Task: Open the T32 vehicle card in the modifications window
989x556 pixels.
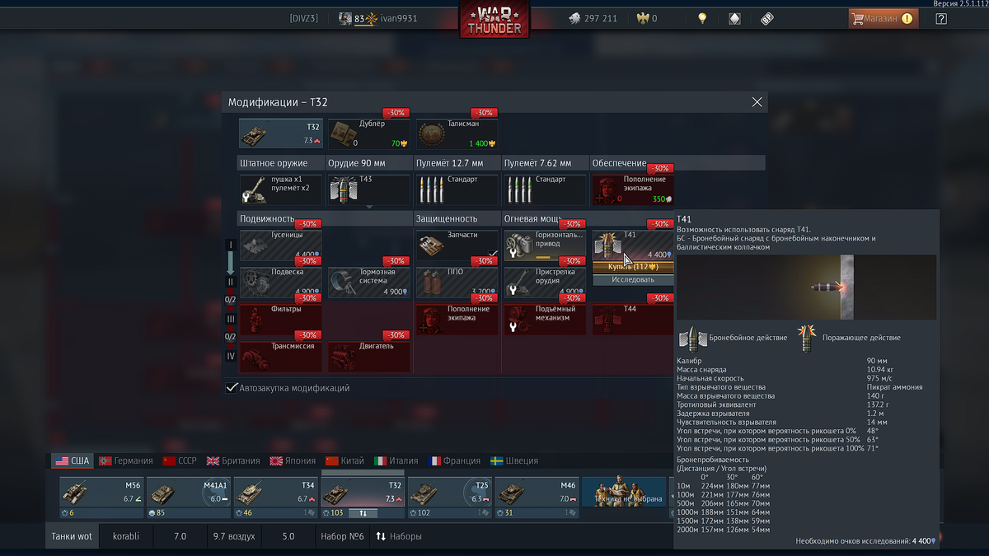Action: tap(281, 133)
